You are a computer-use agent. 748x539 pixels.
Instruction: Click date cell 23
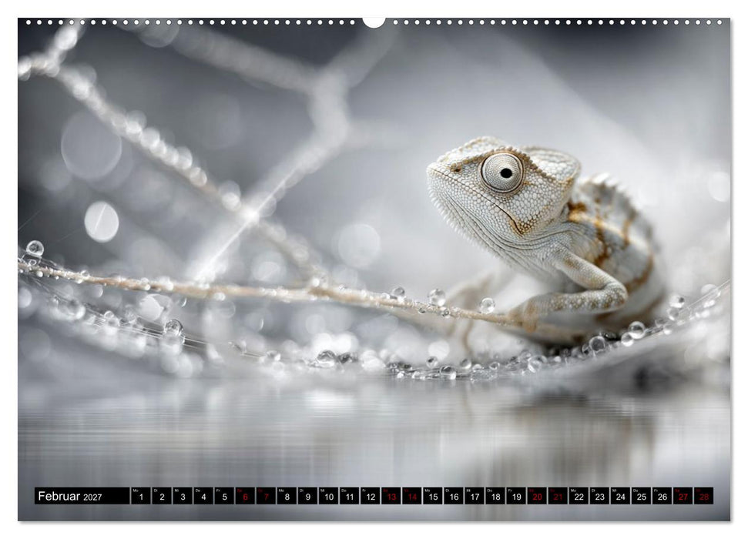tap(600, 496)
